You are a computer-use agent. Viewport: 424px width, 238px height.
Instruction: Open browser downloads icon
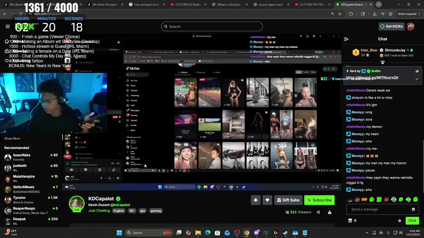[375, 14]
